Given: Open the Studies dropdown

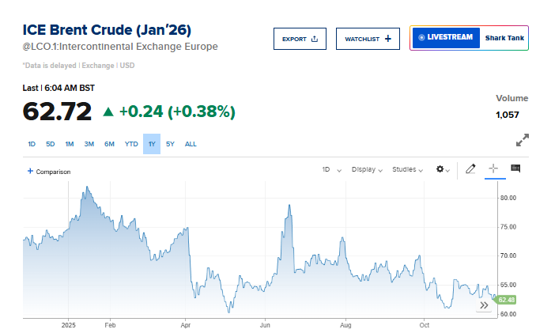Looking at the screenshot, I should pyautogui.click(x=408, y=169).
